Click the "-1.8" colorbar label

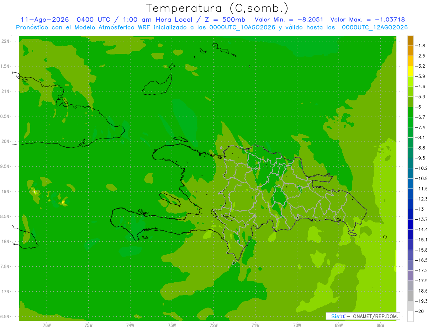pos(420,46)
